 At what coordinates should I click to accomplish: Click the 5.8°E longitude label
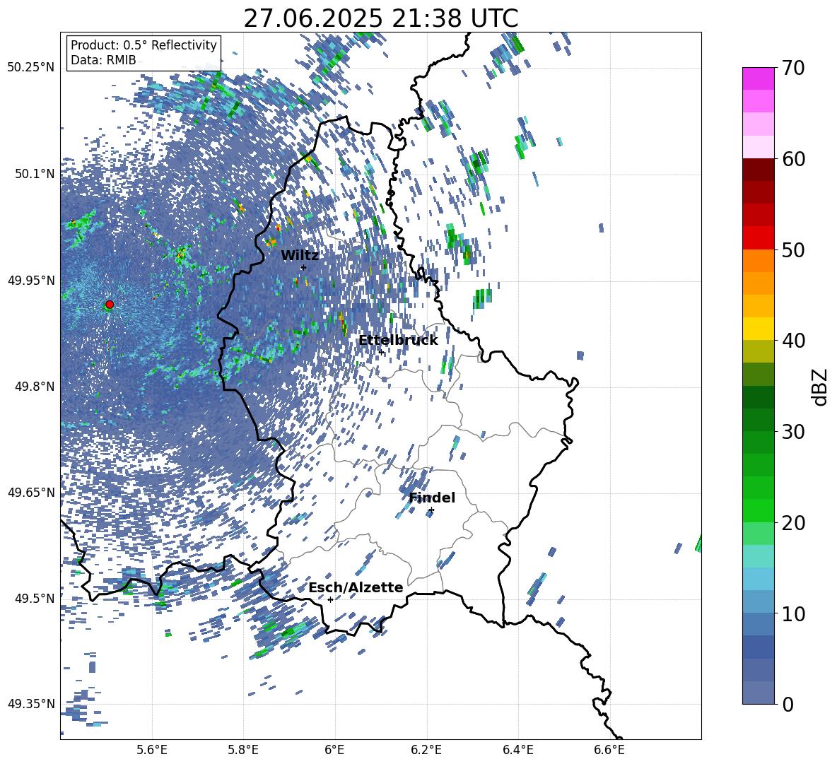point(243,750)
